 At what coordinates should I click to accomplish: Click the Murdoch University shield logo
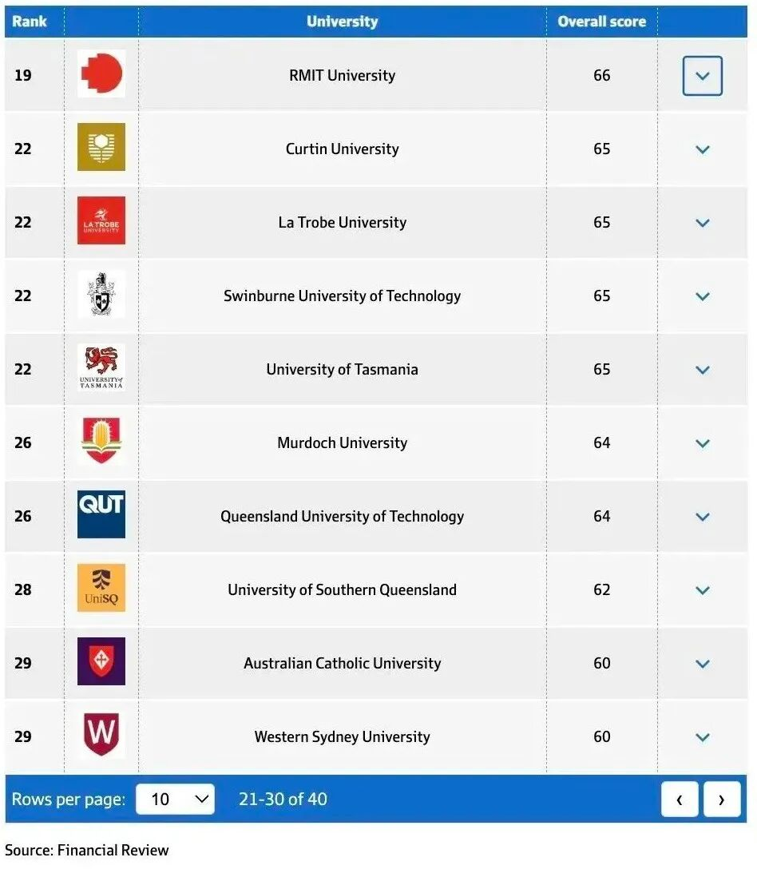(101, 442)
